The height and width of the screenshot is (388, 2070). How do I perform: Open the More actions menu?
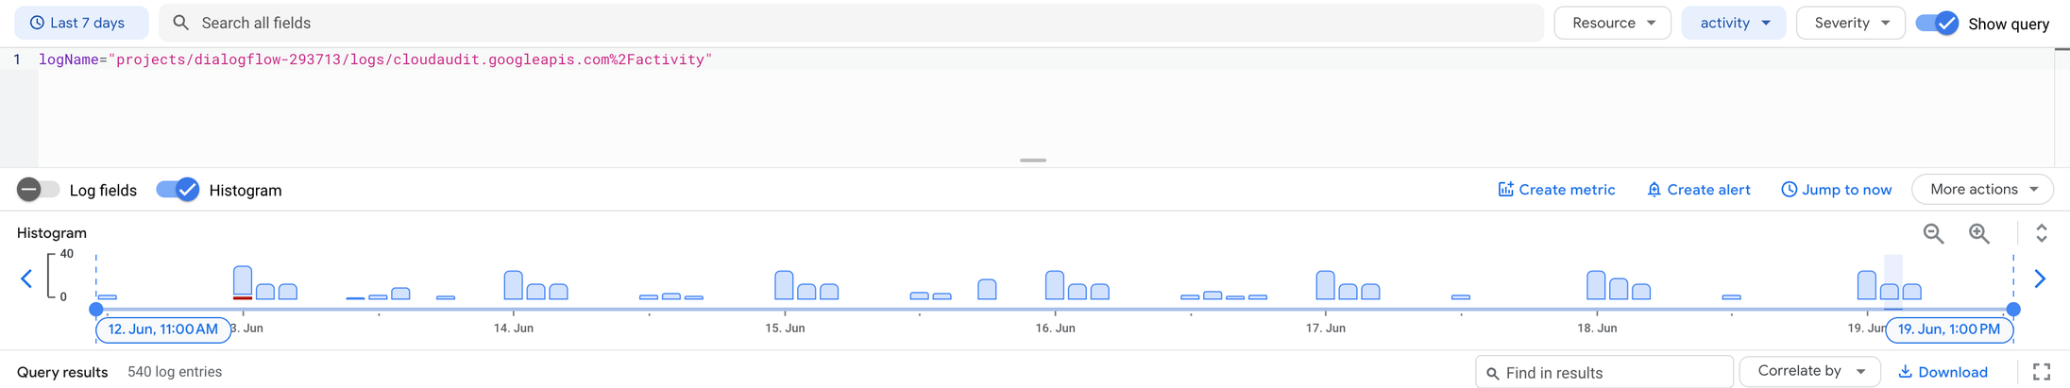point(1982,189)
